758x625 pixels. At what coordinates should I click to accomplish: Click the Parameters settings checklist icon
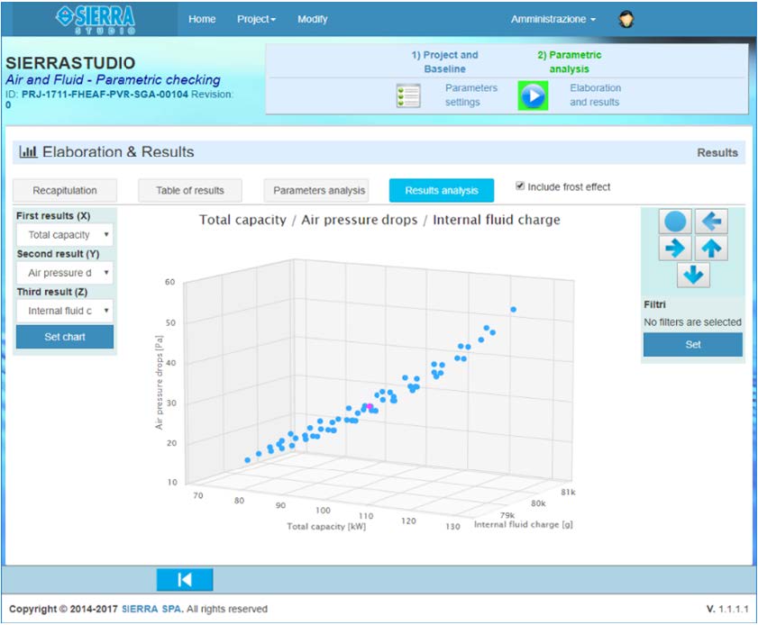pos(408,95)
